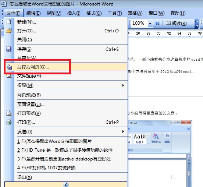
Task: Open the View menu 视图(V)
Action: tap(54, 13)
